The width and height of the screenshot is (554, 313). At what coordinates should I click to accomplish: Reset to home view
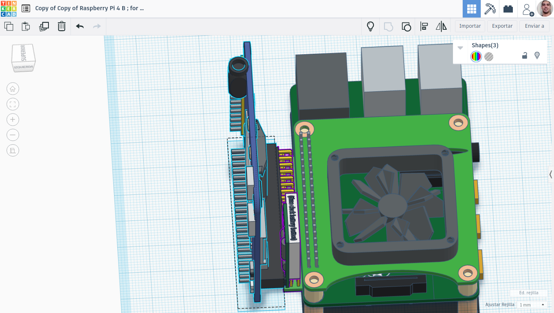point(13,88)
